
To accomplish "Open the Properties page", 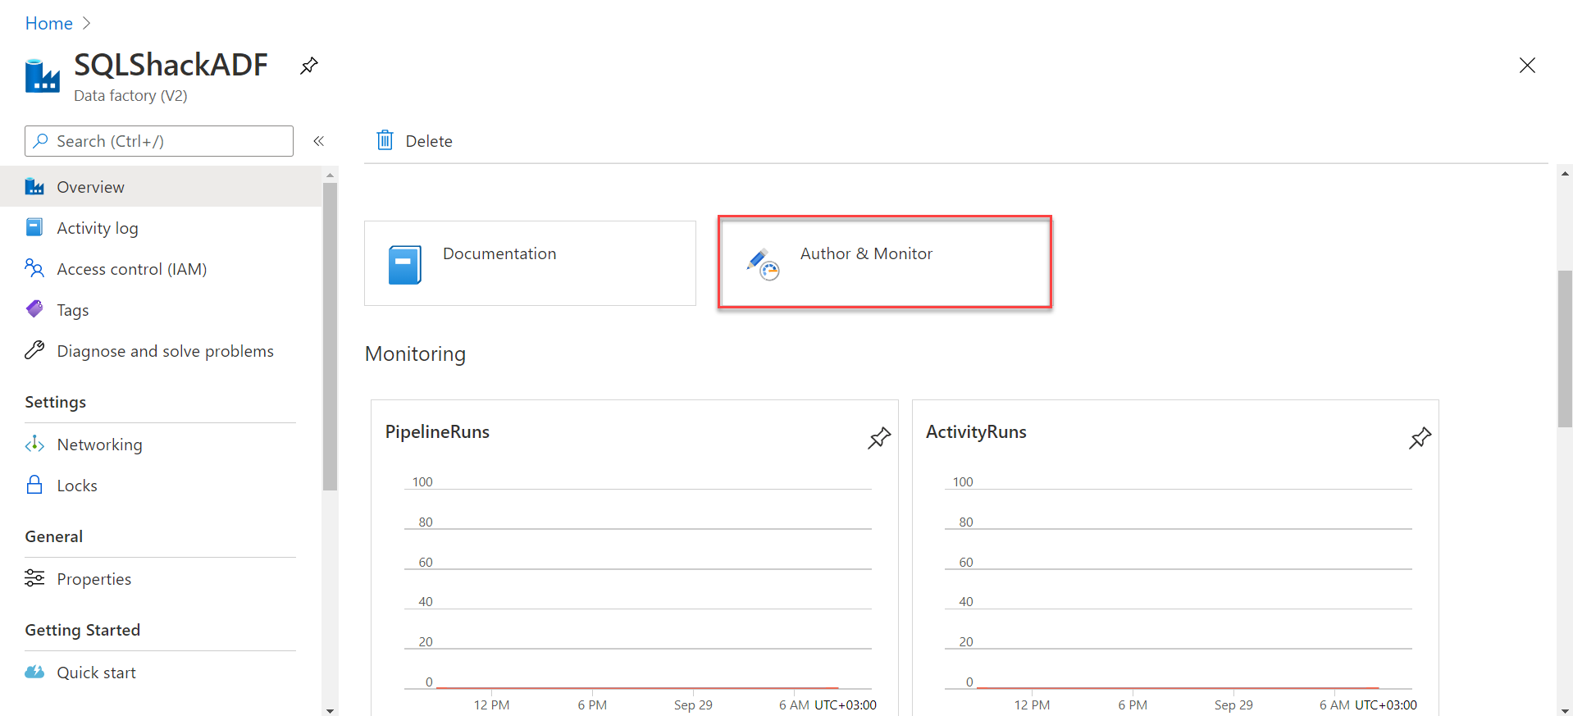I will pyautogui.click(x=93, y=579).
